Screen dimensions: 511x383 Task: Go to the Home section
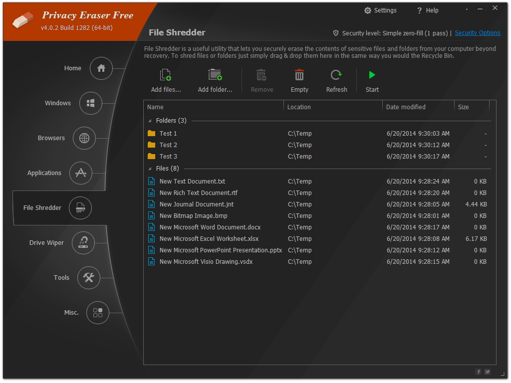(101, 68)
